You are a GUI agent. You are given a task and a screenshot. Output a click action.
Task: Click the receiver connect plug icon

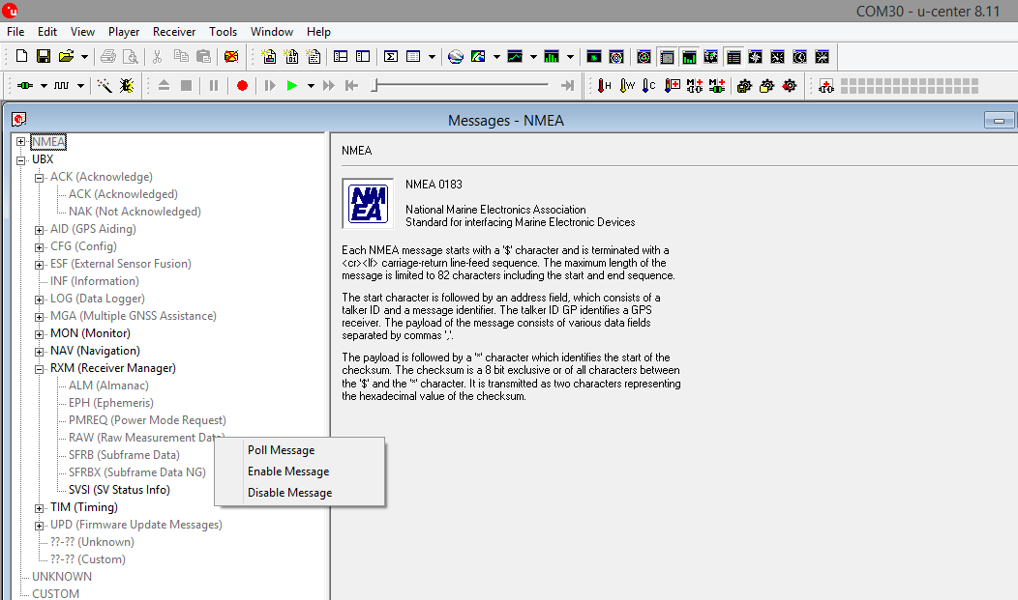(24, 86)
